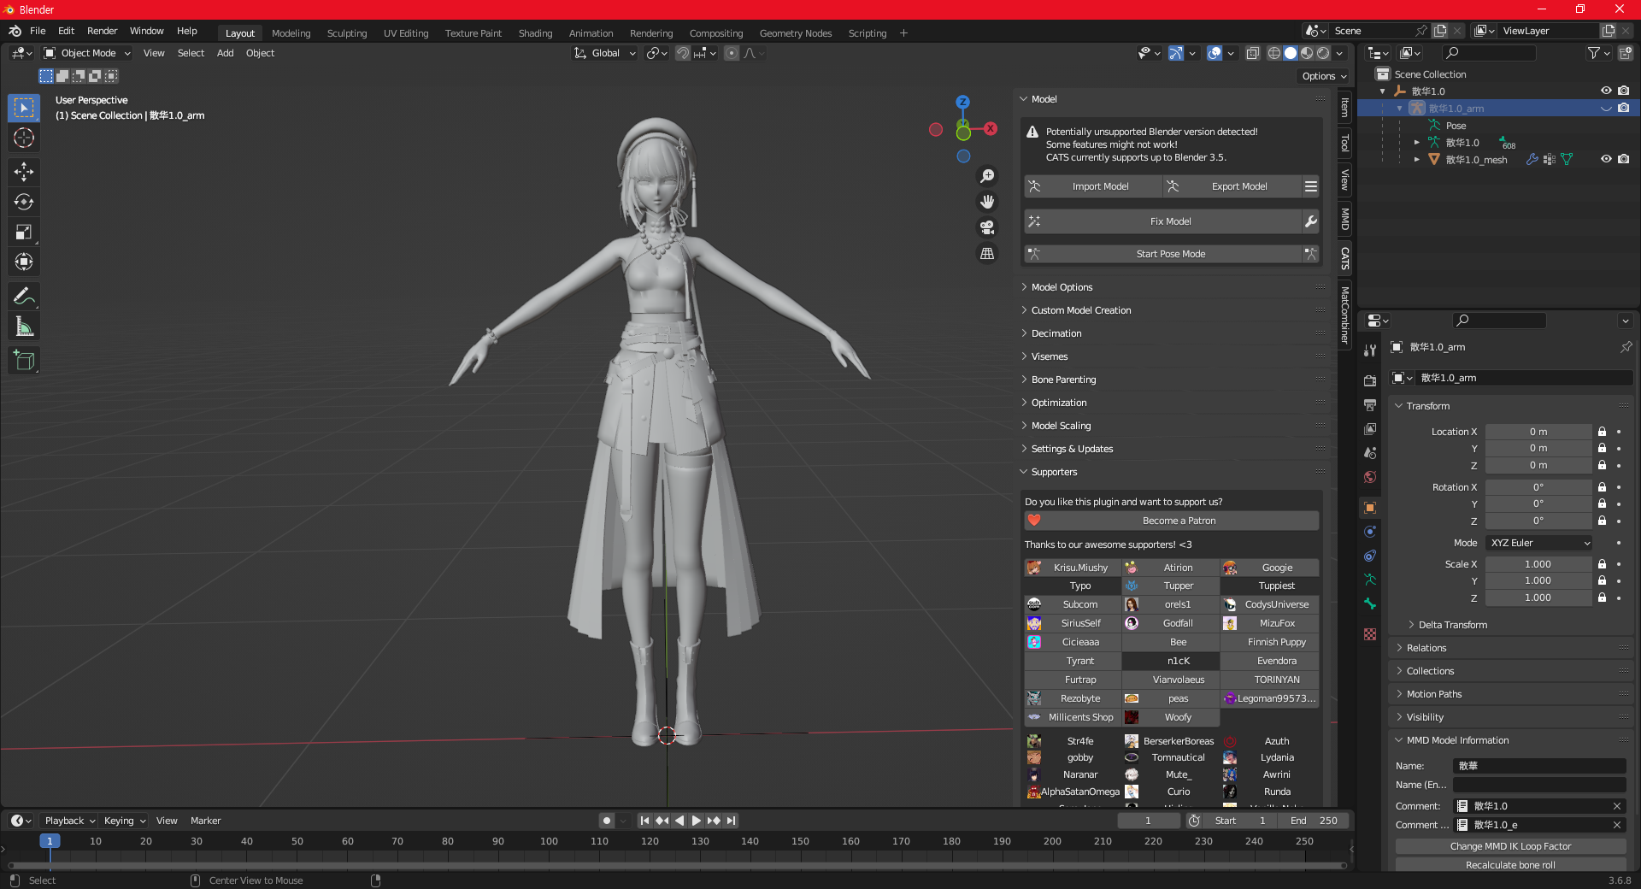The width and height of the screenshot is (1641, 889).
Task: Select the Annotate pencil tool
Action: (24, 296)
